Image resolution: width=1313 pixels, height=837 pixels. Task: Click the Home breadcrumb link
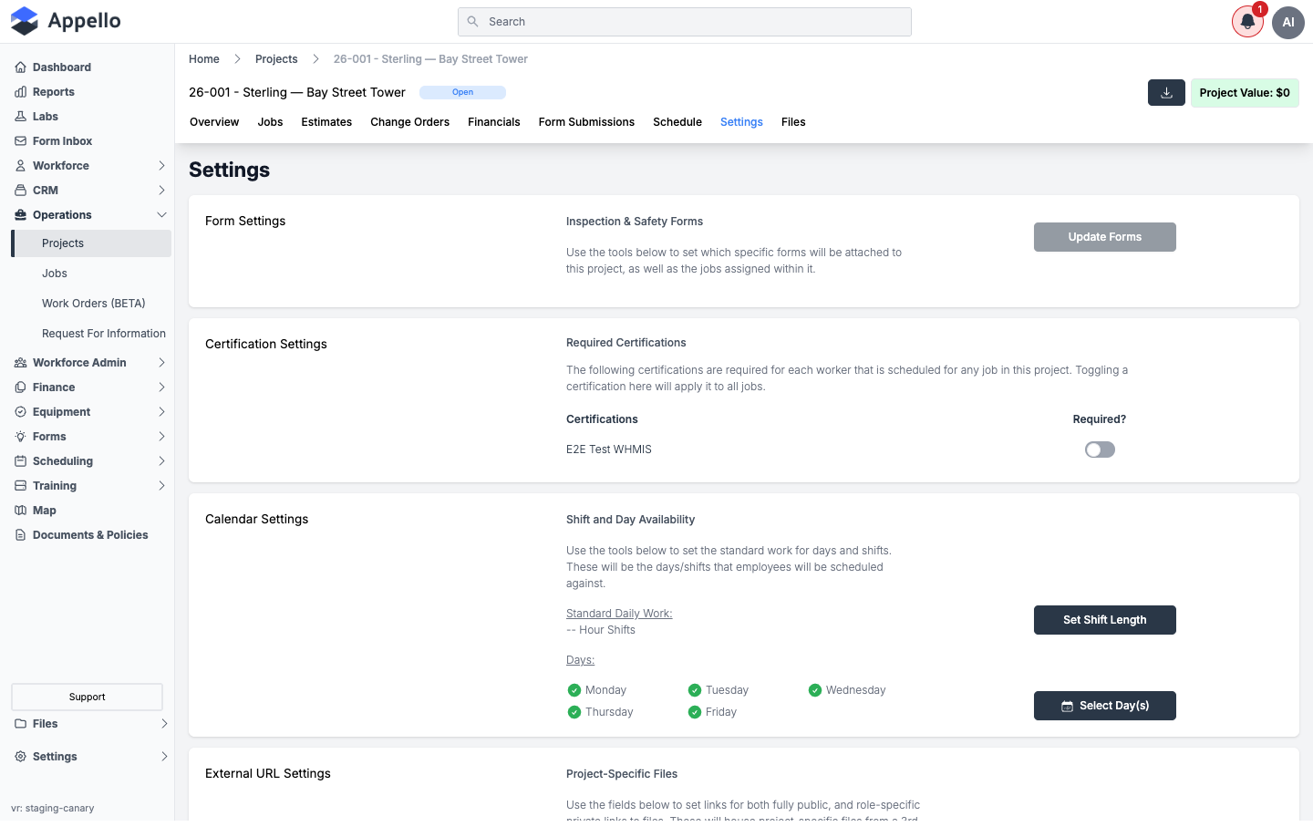(x=204, y=59)
